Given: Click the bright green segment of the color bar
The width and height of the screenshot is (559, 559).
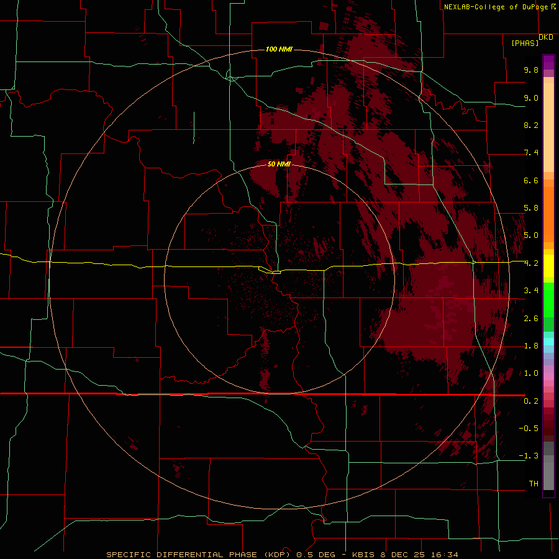Looking at the screenshot, I should [x=548, y=299].
